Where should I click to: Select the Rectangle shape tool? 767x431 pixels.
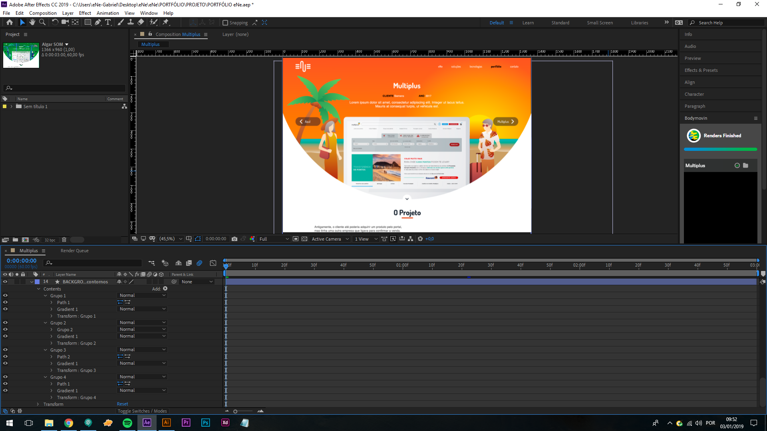87,22
